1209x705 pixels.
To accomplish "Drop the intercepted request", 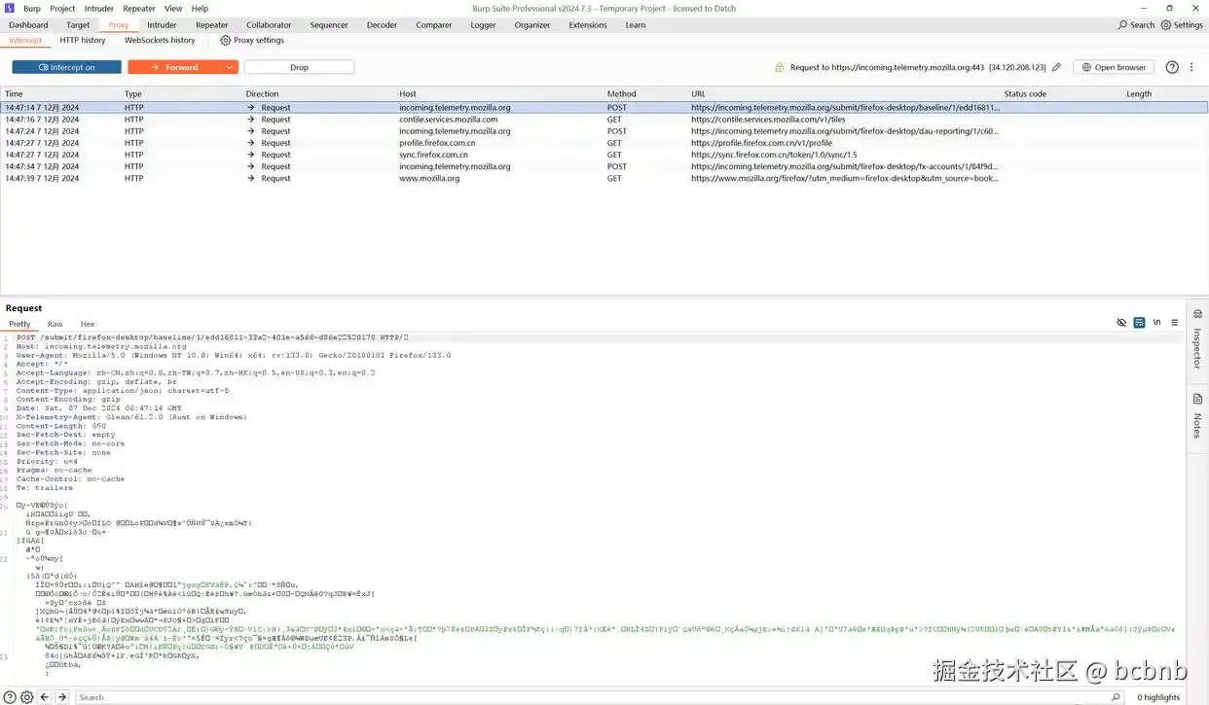I will coord(299,67).
